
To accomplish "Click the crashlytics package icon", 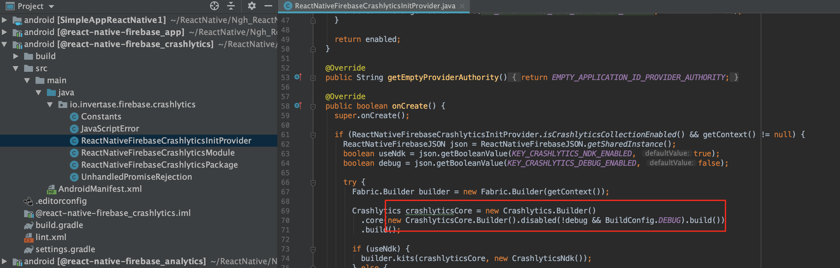I will 63,104.
